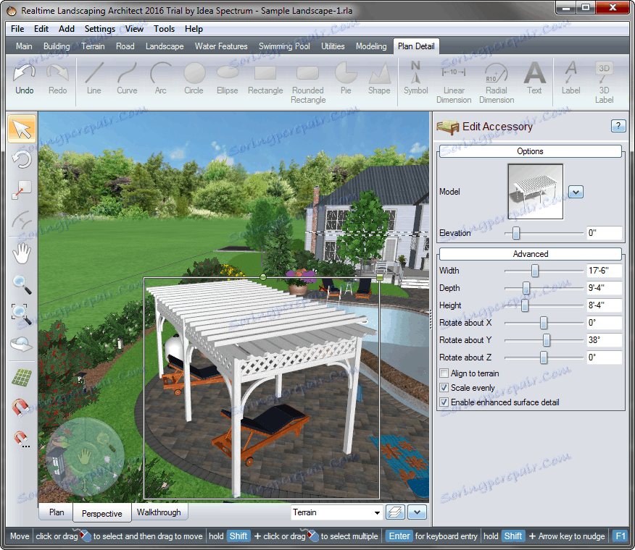The height and width of the screenshot is (550, 635).
Task: Open the Model selection dropdown arrow
Action: (576, 192)
